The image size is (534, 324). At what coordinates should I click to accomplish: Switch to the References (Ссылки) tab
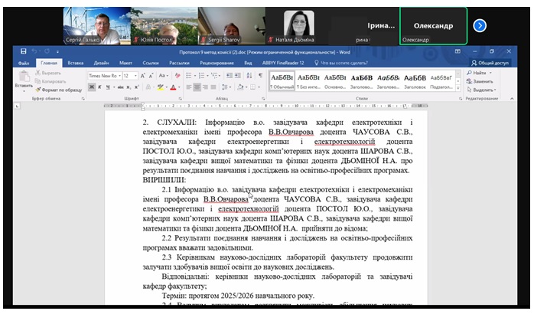click(x=151, y=63)
